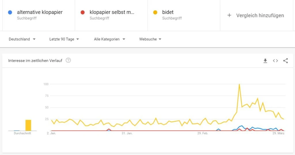The height and width of the screenshot is (155, 295).
Task: Click the peak of the yellow bidet line
Action: [x=239, y=84]
